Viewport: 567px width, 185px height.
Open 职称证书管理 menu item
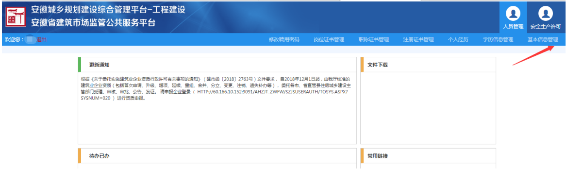tap(373, 39)
